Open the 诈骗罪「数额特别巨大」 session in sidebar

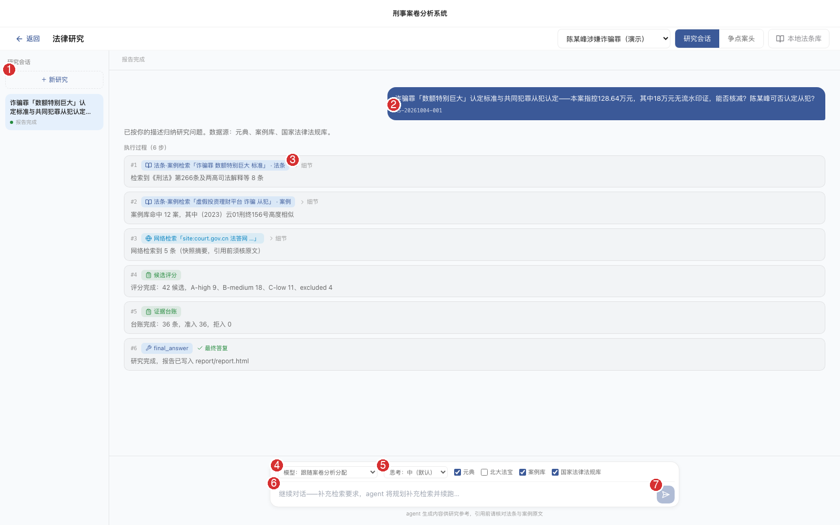(54, 112)
